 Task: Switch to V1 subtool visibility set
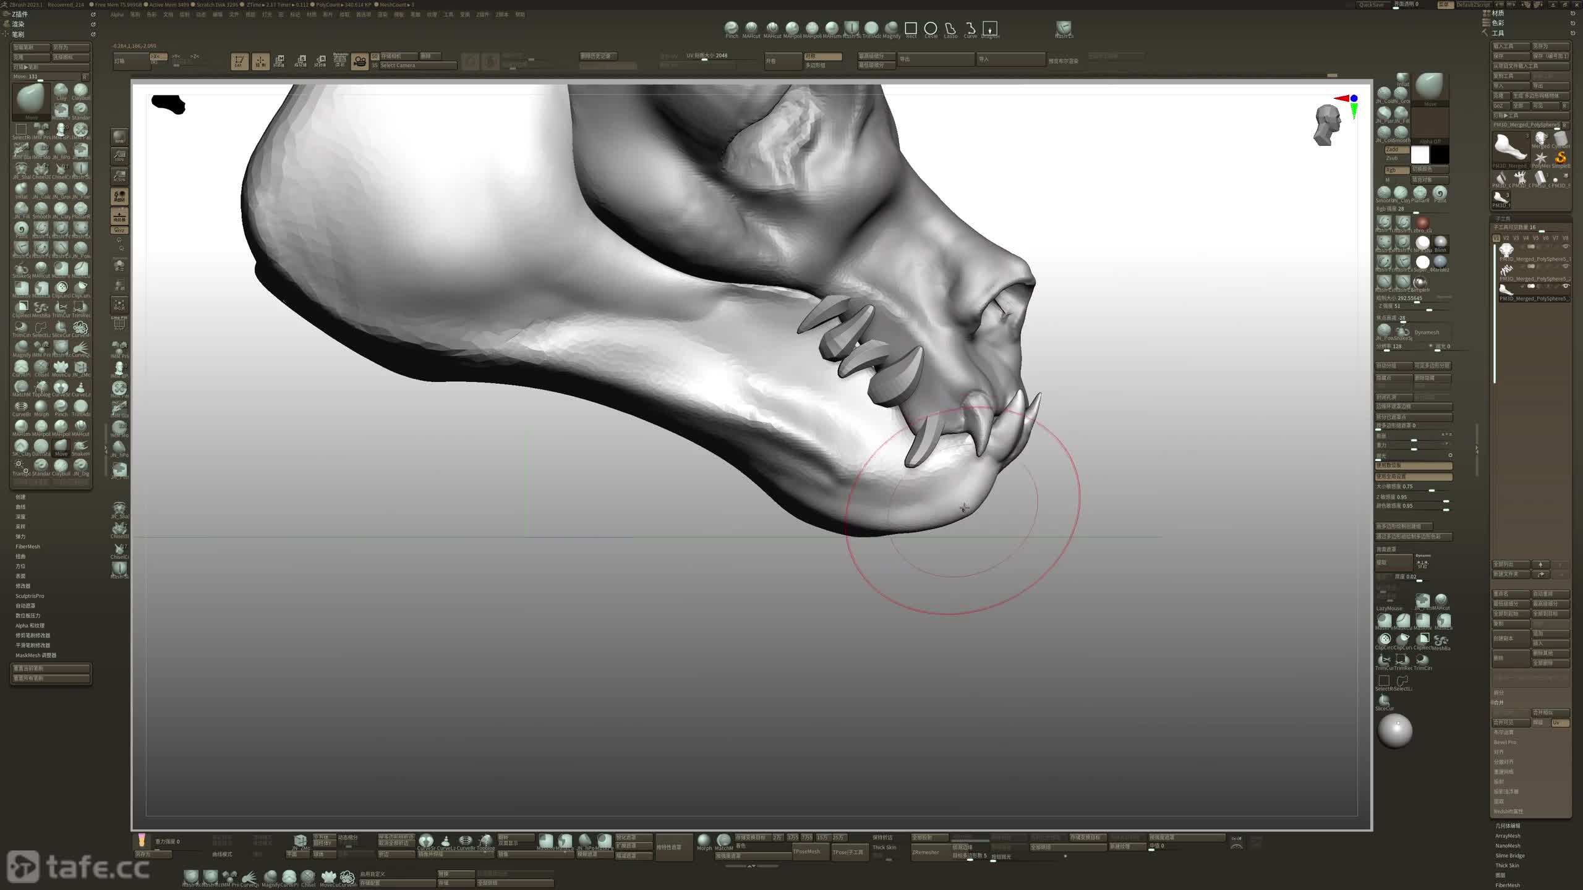[1496, 238]
